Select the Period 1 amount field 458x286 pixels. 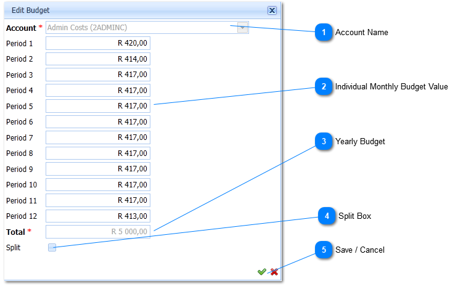click(x=98, y=43)
